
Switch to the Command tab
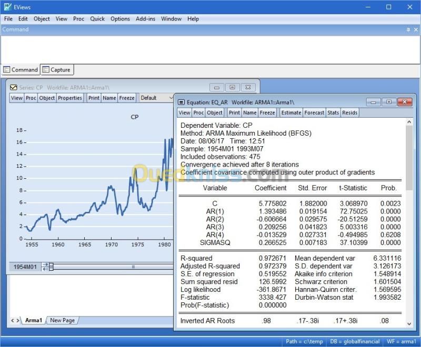21,70
